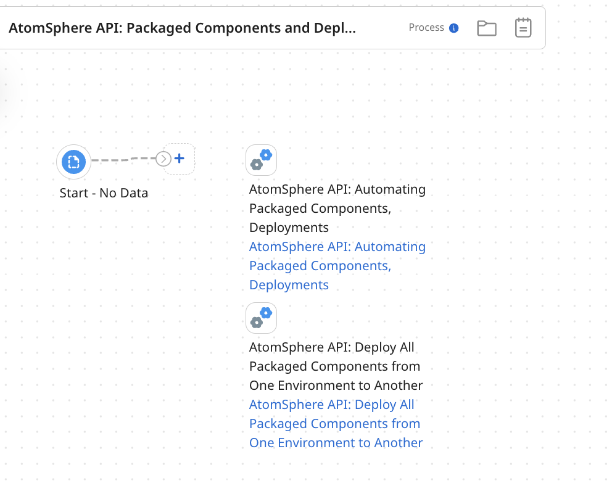Open the process notes icon
Viewport: 612px width, 491px height.
(523, 27)
